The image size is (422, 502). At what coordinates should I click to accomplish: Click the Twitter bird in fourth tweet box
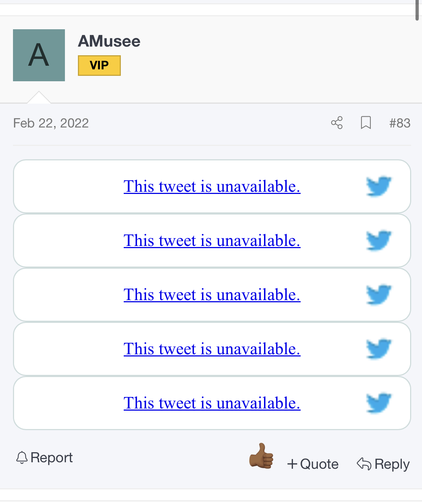(379, 349)
